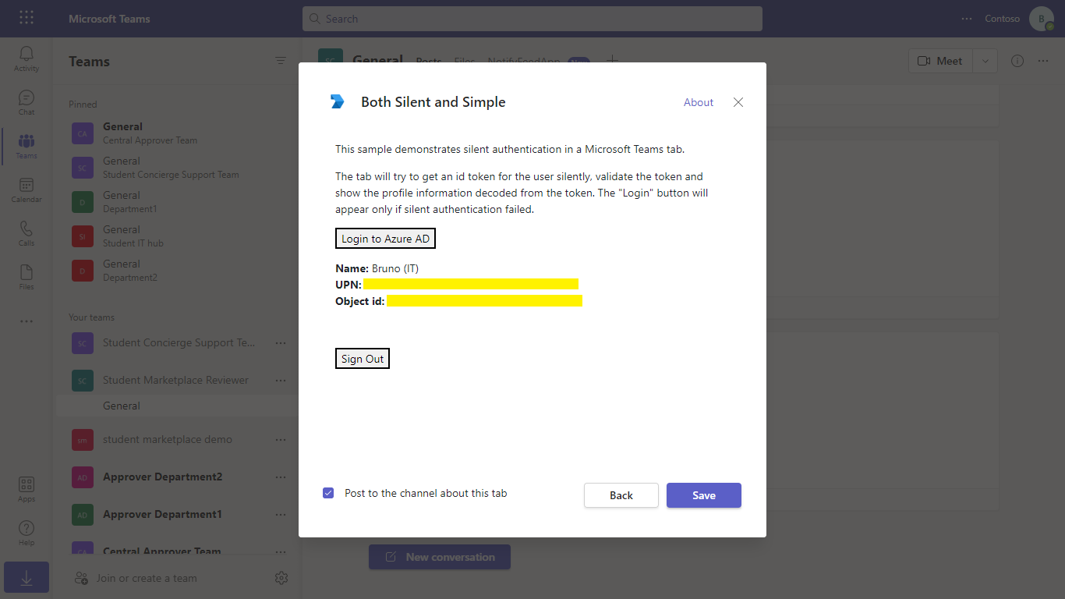This screenshot has width=1065, height=599.
Task: Click the Join or create a team icon
Action: click(x=81, y=578)
